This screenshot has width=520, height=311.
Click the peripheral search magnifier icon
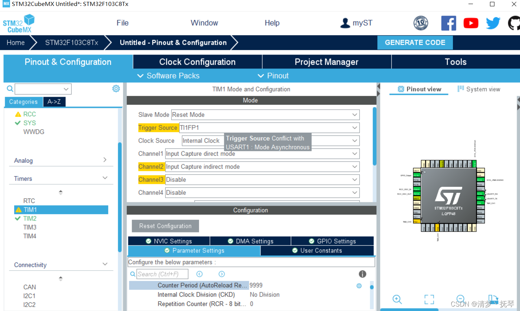tap(10, 89)
